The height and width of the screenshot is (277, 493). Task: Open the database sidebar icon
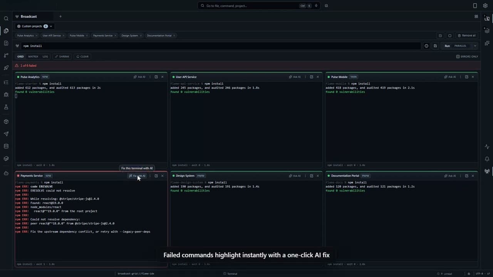point(6,146)
